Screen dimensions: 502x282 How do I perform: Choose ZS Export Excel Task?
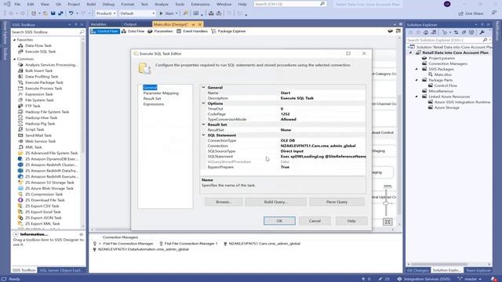click(43, 212)
